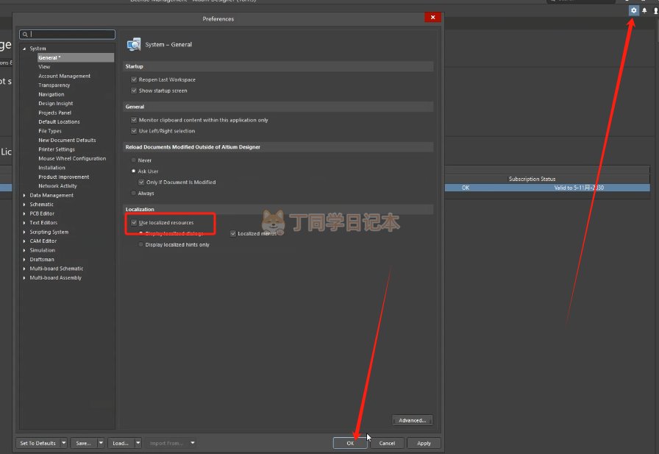This screenshot has height=454, width=659.
Task: Select General in the System tree
Action: 75,57
